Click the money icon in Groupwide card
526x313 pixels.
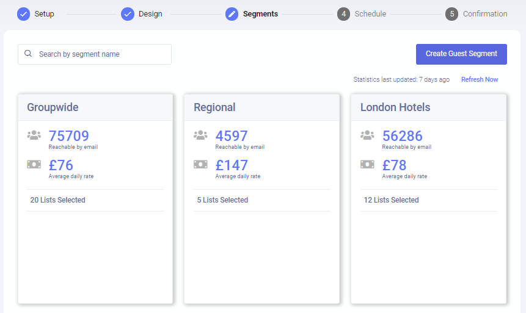34,164
